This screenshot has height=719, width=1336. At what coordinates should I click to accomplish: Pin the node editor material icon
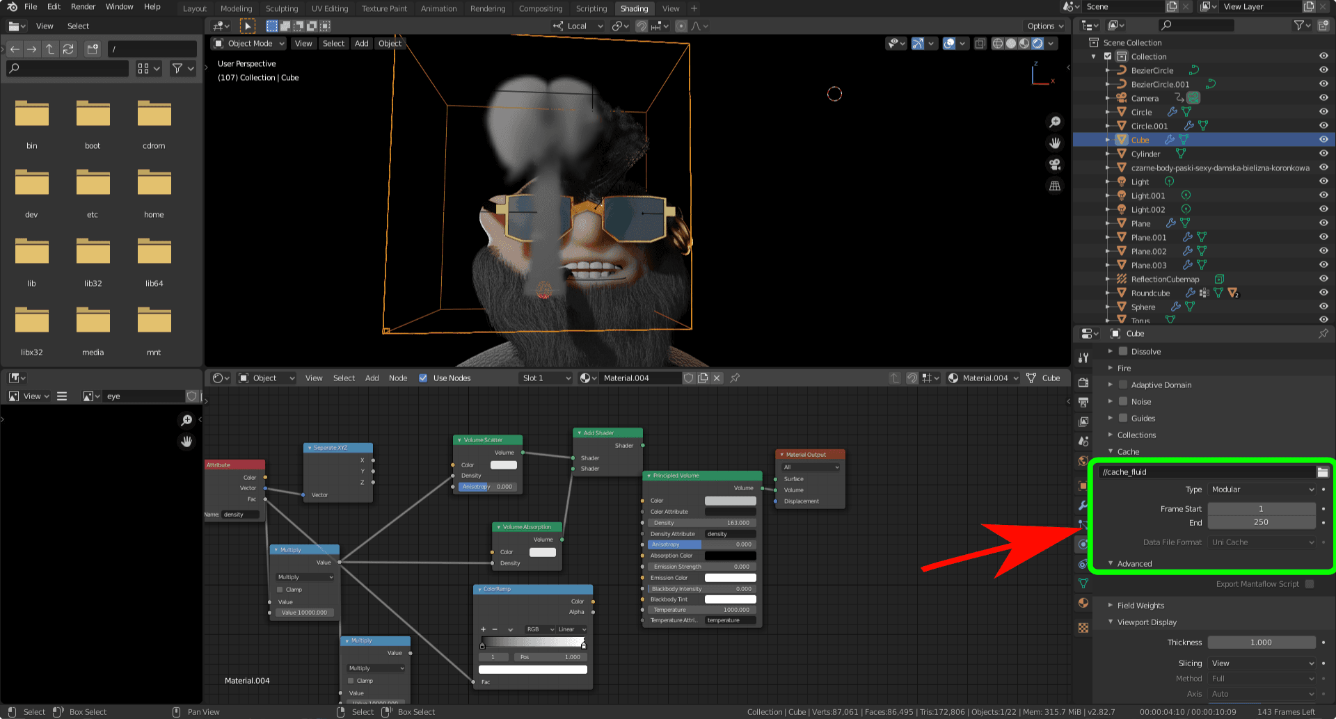tap(735, 378)
